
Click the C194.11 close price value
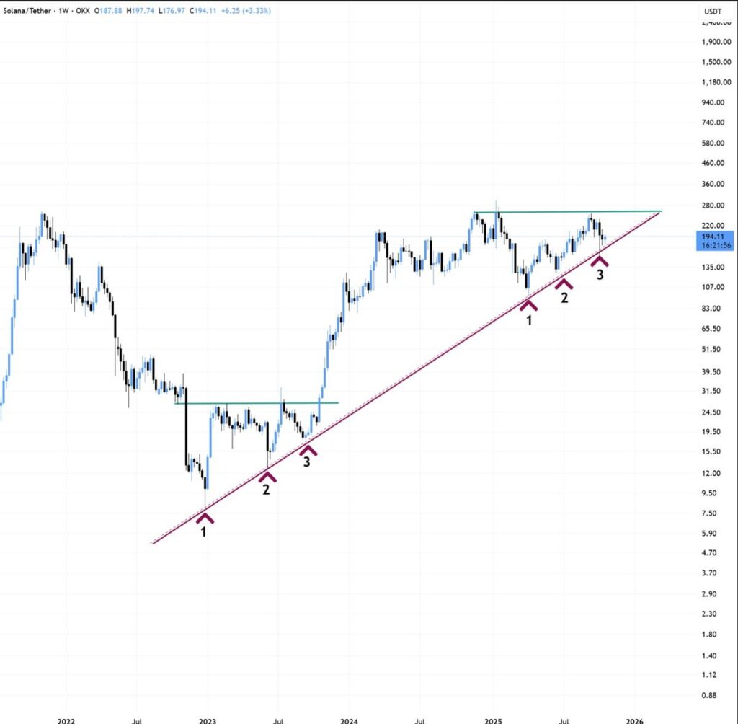[202, 11]
